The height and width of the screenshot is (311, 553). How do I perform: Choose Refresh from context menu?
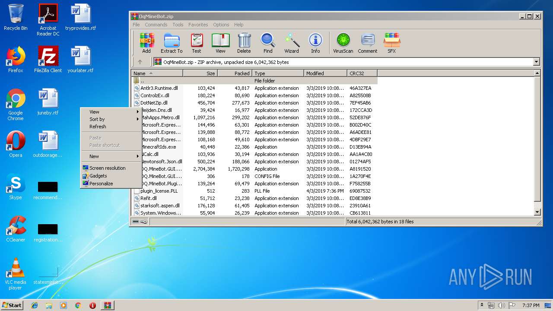click(x=111, y=127)
